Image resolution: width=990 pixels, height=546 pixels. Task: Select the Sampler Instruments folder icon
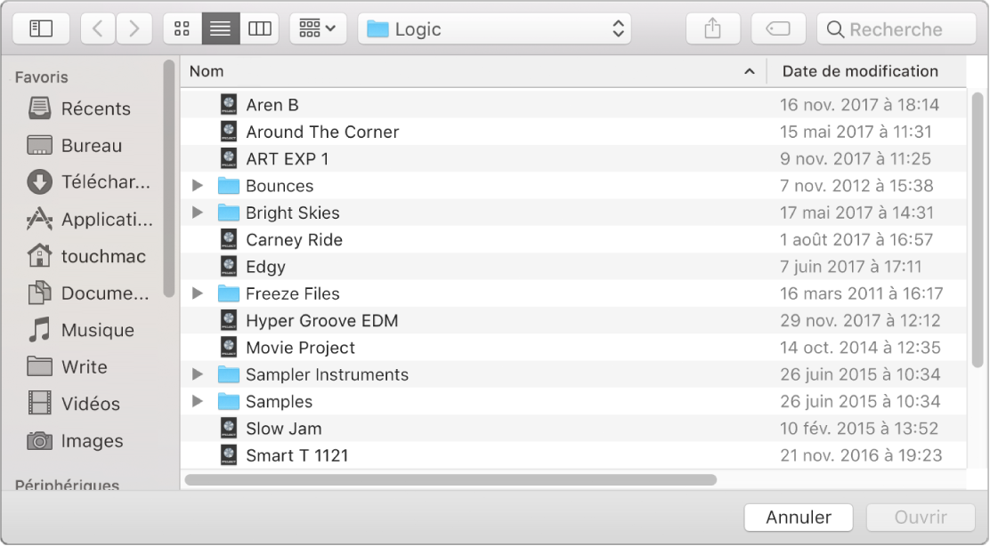tap(229, 375)
